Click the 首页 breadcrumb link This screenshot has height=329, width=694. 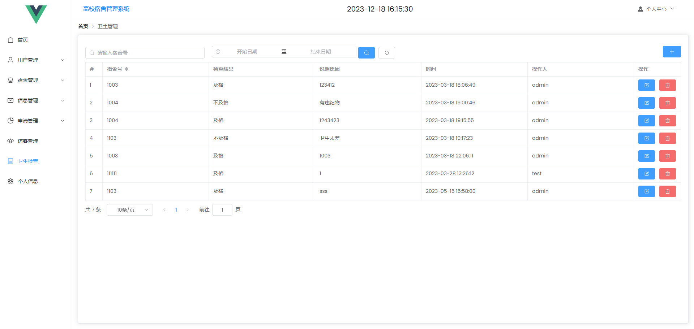(x=83, y=26)
